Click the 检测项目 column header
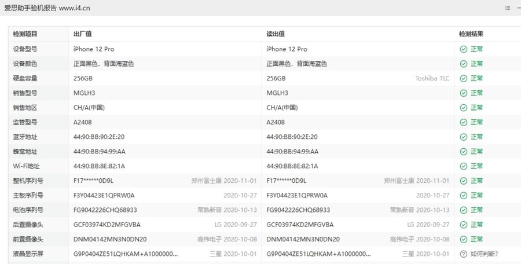Screen dimensions: 521x264 (25, 34)
